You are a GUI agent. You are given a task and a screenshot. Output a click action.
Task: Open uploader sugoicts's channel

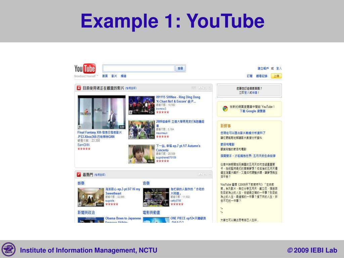click(x=110, y=201)
